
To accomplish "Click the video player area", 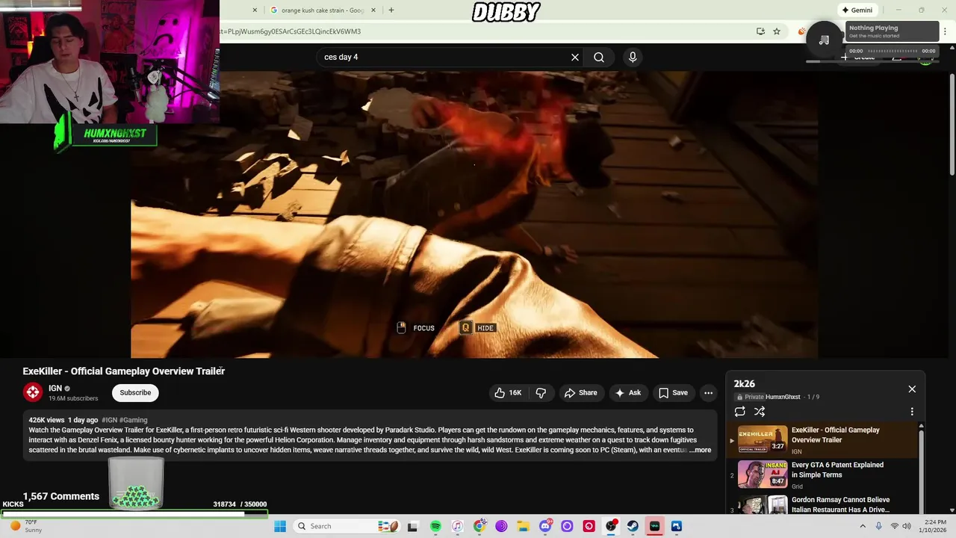I will 474,214.
